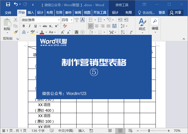Screen dimensions: 188x134
Task: Click the Save icon in title bar
Action: point(8,5)
